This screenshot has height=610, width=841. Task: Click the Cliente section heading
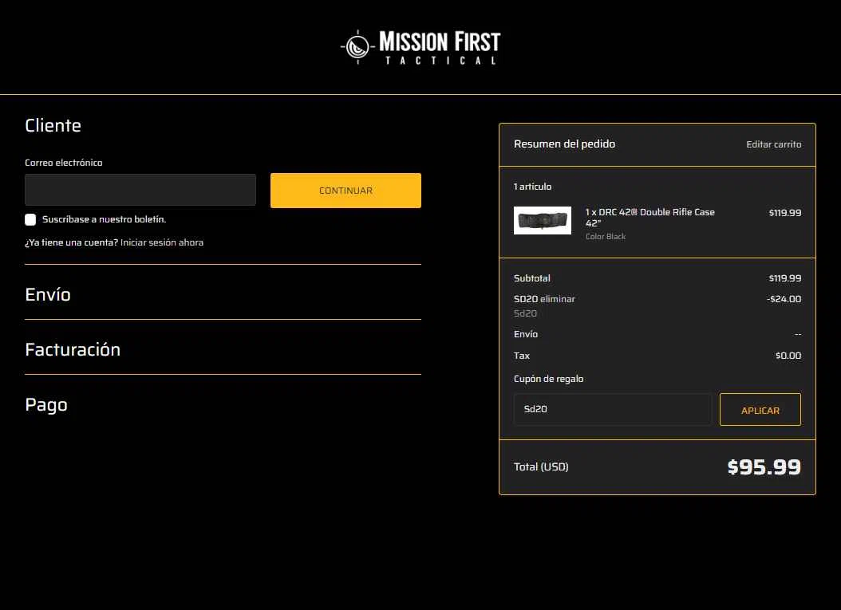pyautogui.click(x=53, y=125)
